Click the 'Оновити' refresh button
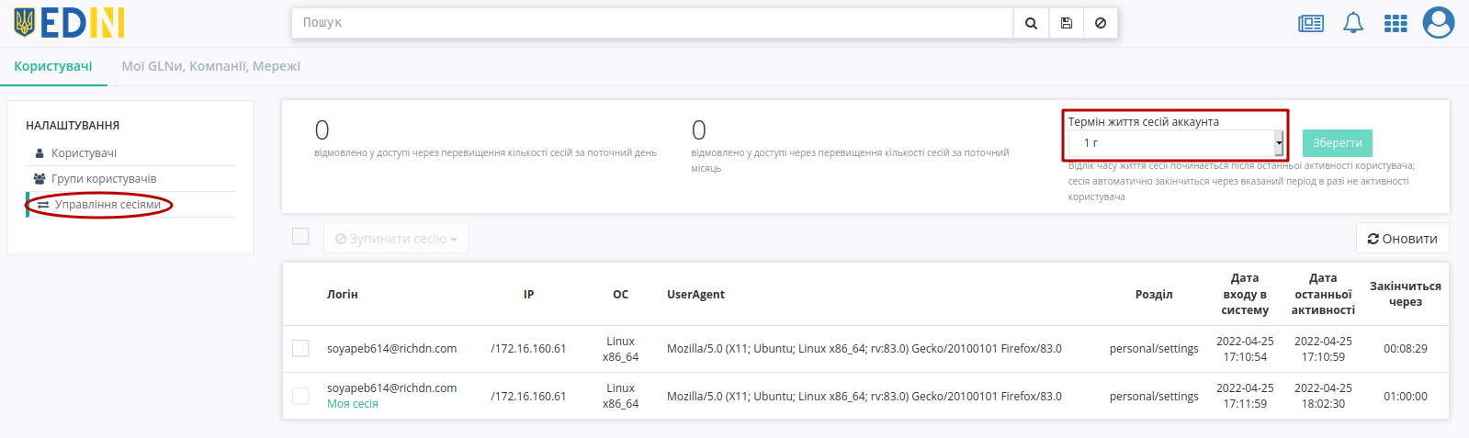 (x=1403, y=239)
